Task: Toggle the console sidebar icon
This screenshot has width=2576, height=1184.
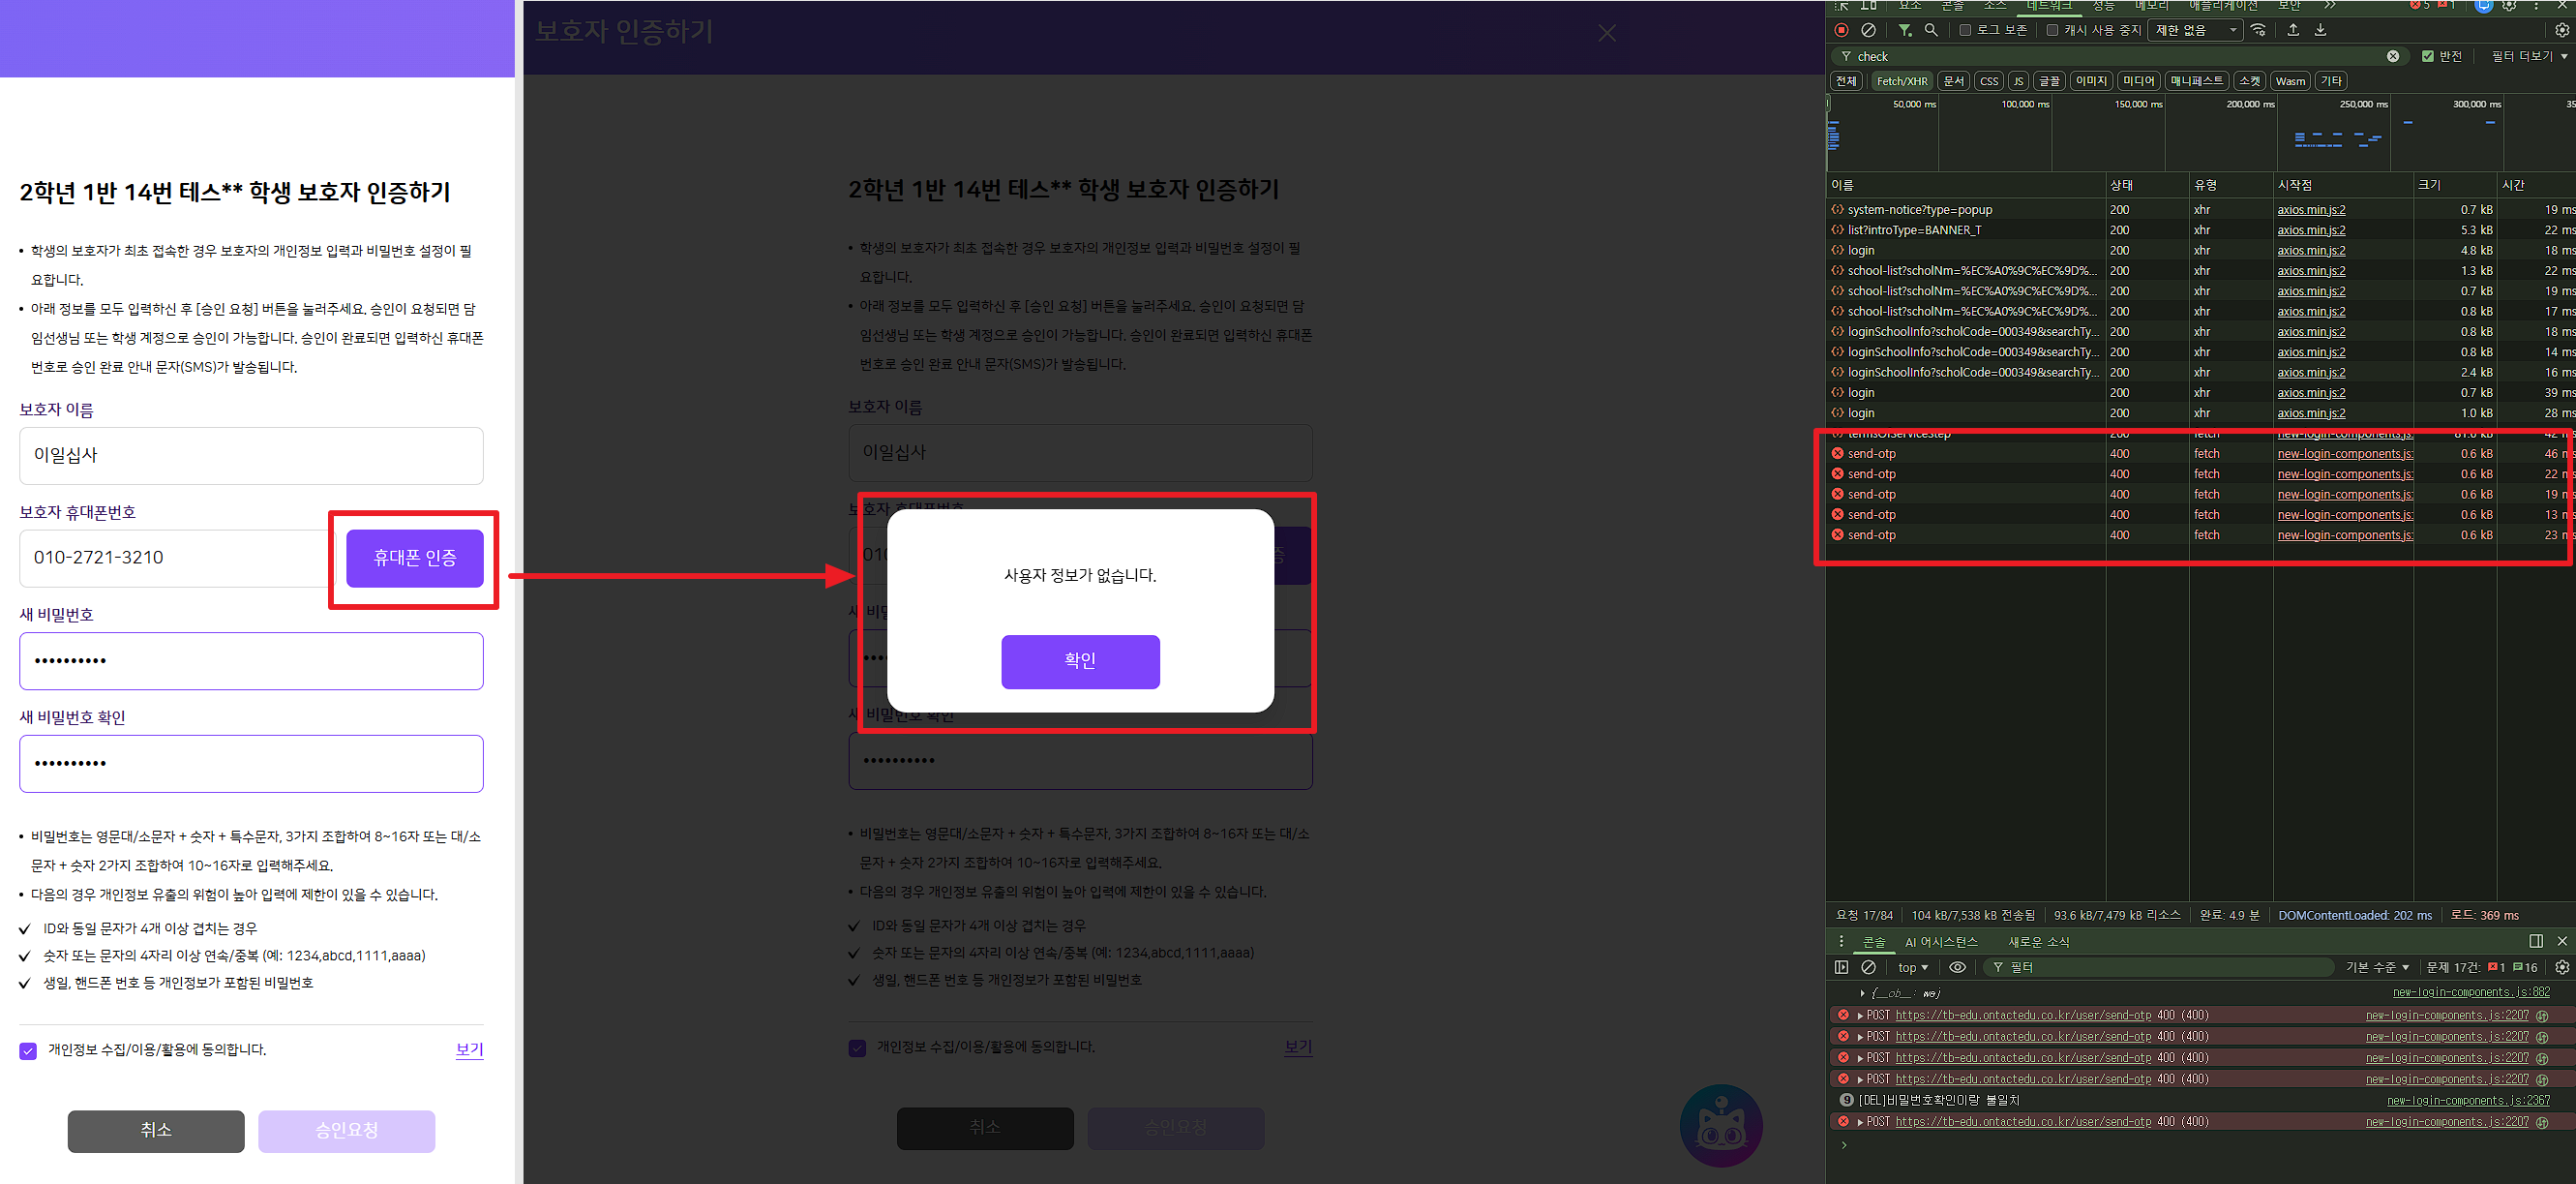Action: 1841,967
